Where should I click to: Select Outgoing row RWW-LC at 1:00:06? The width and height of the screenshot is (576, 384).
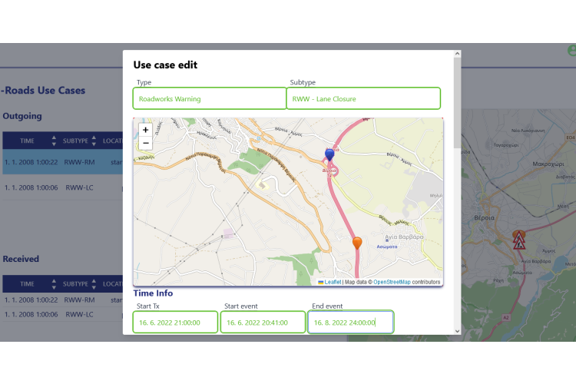pyautogui.click(x=63, y=187)
